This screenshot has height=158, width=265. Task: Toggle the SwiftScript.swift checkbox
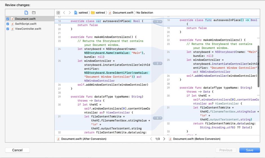(8, 24)
